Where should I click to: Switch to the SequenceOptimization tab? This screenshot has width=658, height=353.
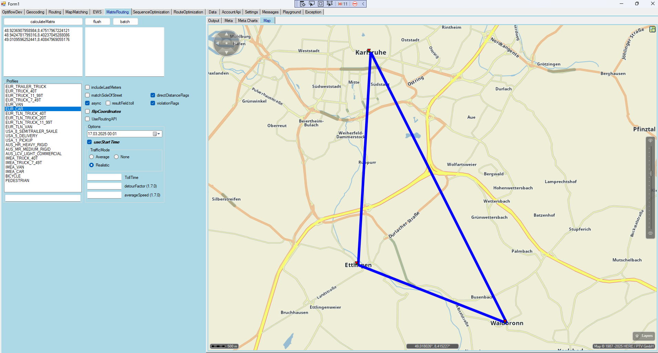click(x=151, y=12)
